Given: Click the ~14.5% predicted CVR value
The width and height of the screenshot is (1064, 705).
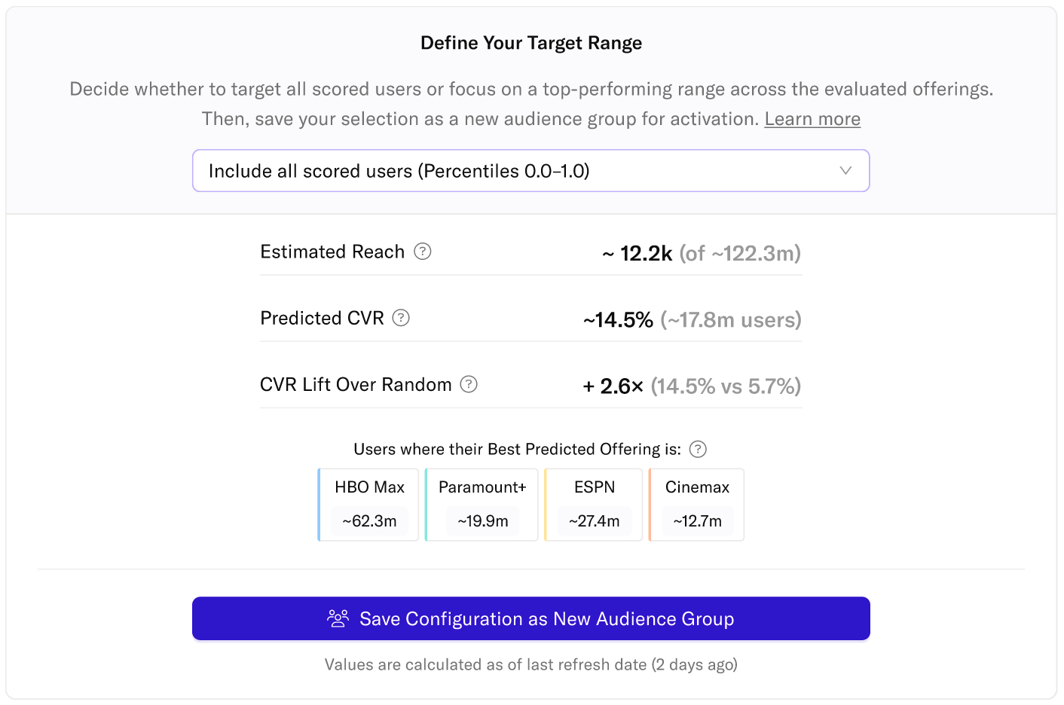Looking at the screenshot, I should coord(618,320).
